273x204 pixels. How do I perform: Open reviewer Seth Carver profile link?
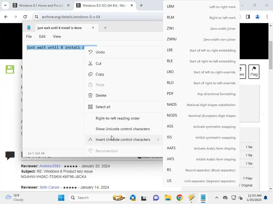[50, 187]
